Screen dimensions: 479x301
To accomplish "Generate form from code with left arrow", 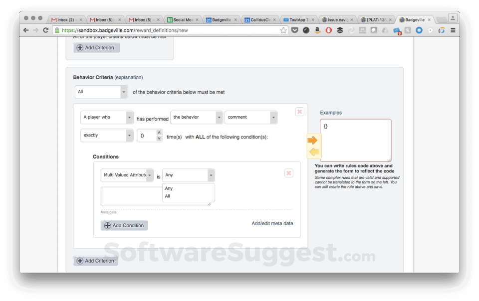I will tap(314, 152).
